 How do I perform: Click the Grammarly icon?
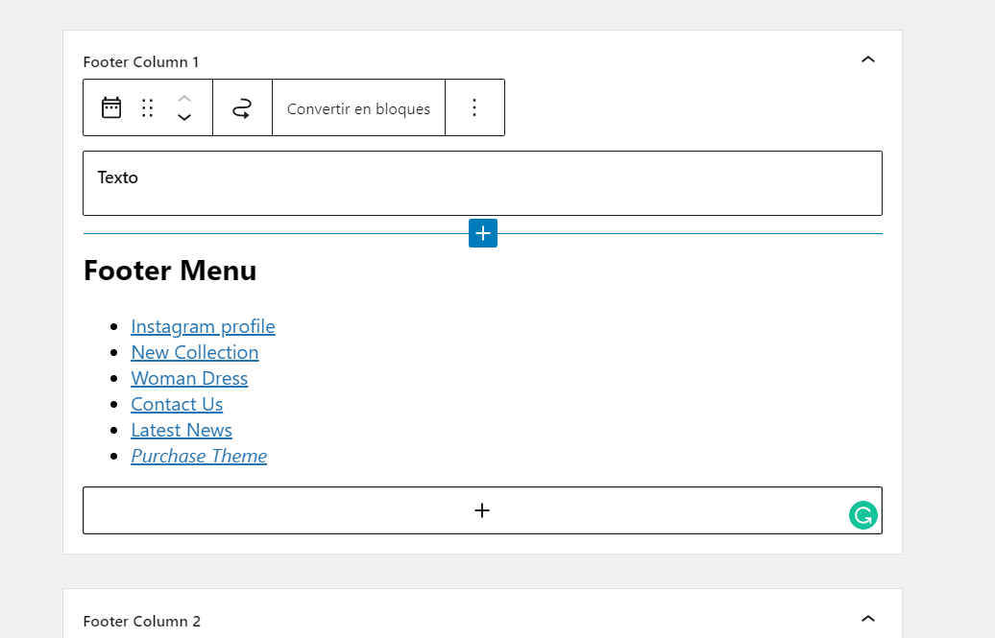[863, 515]
